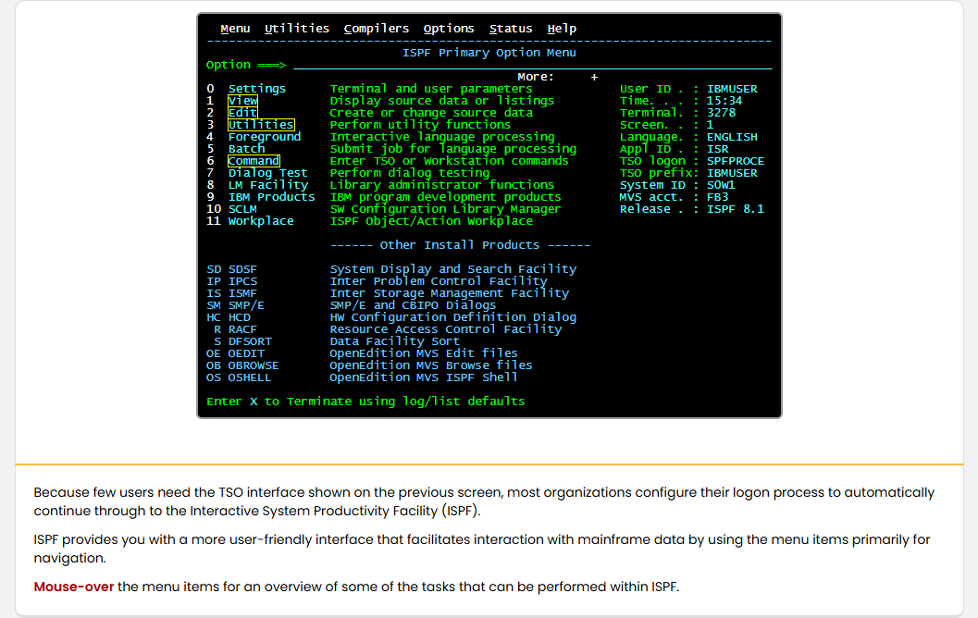Click 'Inter Storage Management Facility' text
Viewport: 978px width, 618px height.
(x=449, y=293)
